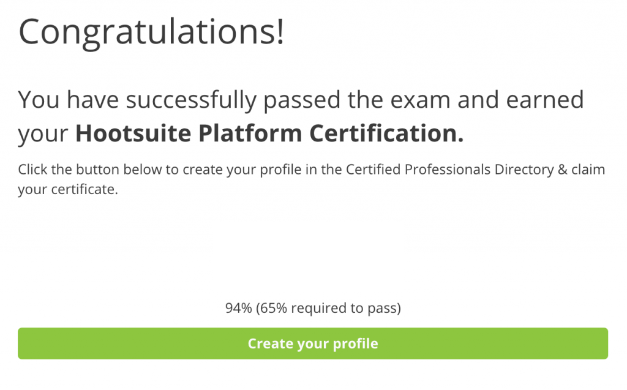Click the 94% score text
Screen dimensions: 627x390
(x=238, y=308)
